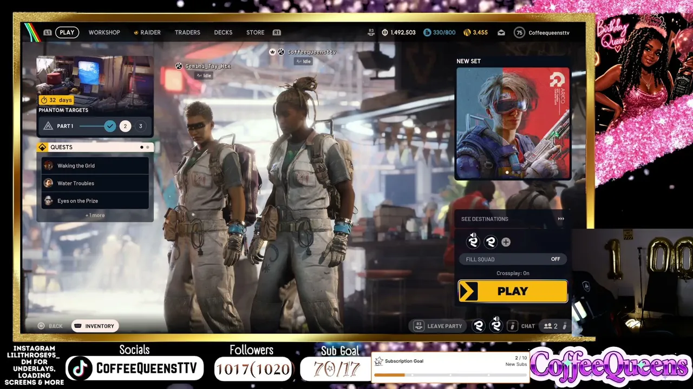Click the party avatar right of Leave Party

[x=478, y=326]
